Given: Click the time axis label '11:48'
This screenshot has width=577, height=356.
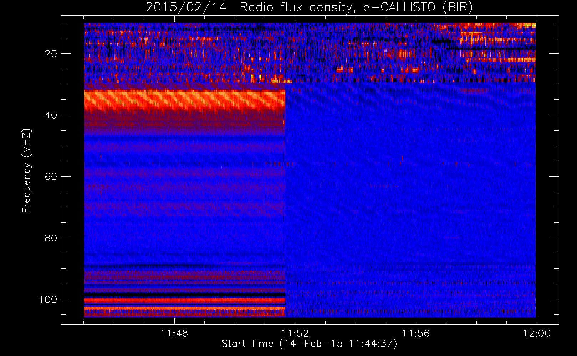Looking at the screenshot, I should tap(174, 334).
